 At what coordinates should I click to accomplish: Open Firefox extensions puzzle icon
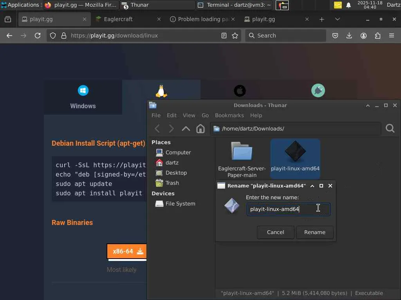(378, 36)
